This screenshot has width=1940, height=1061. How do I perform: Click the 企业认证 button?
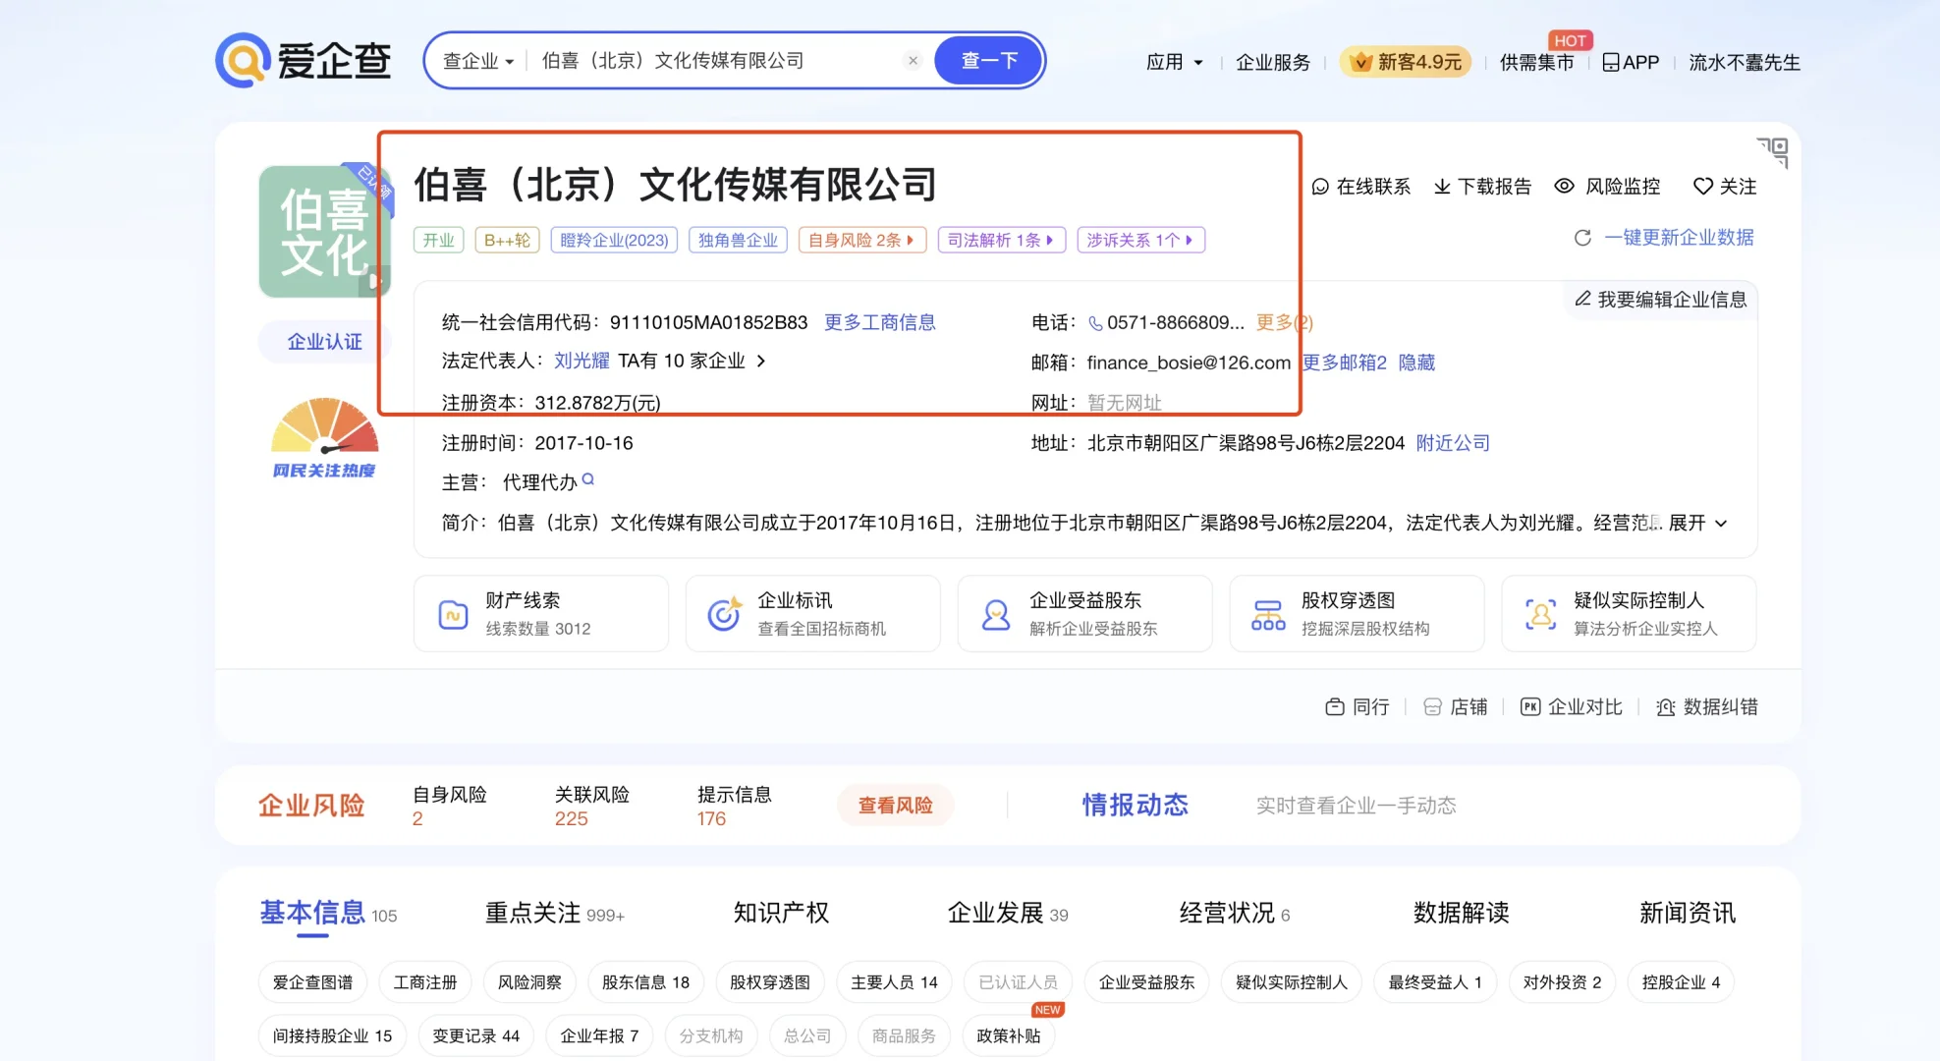click(x=324, y=342)
